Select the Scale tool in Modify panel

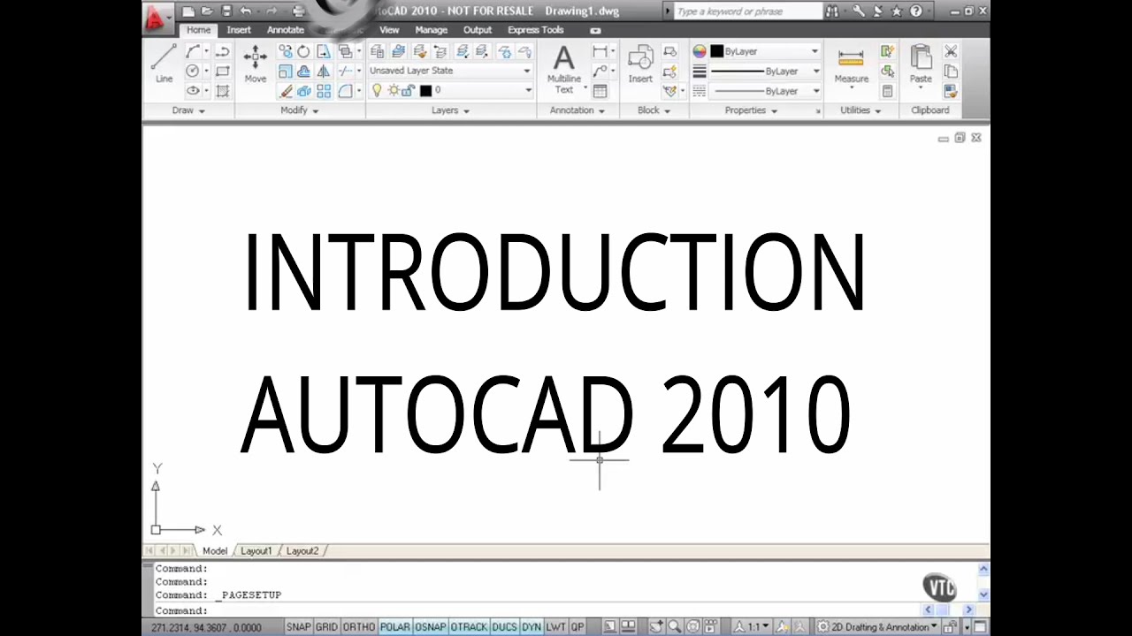pos(285,71)
